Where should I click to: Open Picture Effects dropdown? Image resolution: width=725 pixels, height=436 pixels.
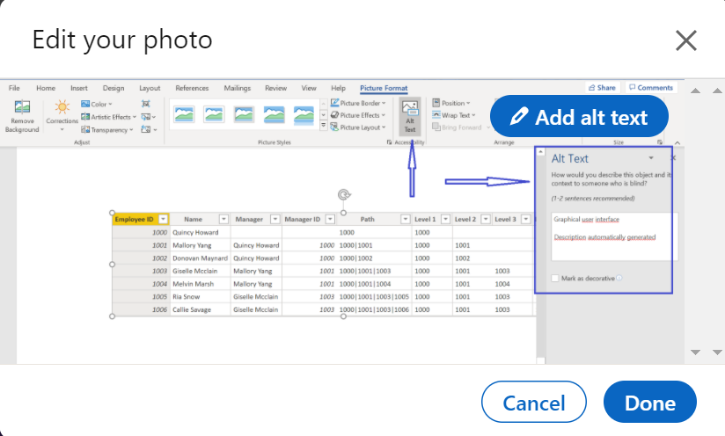pos(358,115)
